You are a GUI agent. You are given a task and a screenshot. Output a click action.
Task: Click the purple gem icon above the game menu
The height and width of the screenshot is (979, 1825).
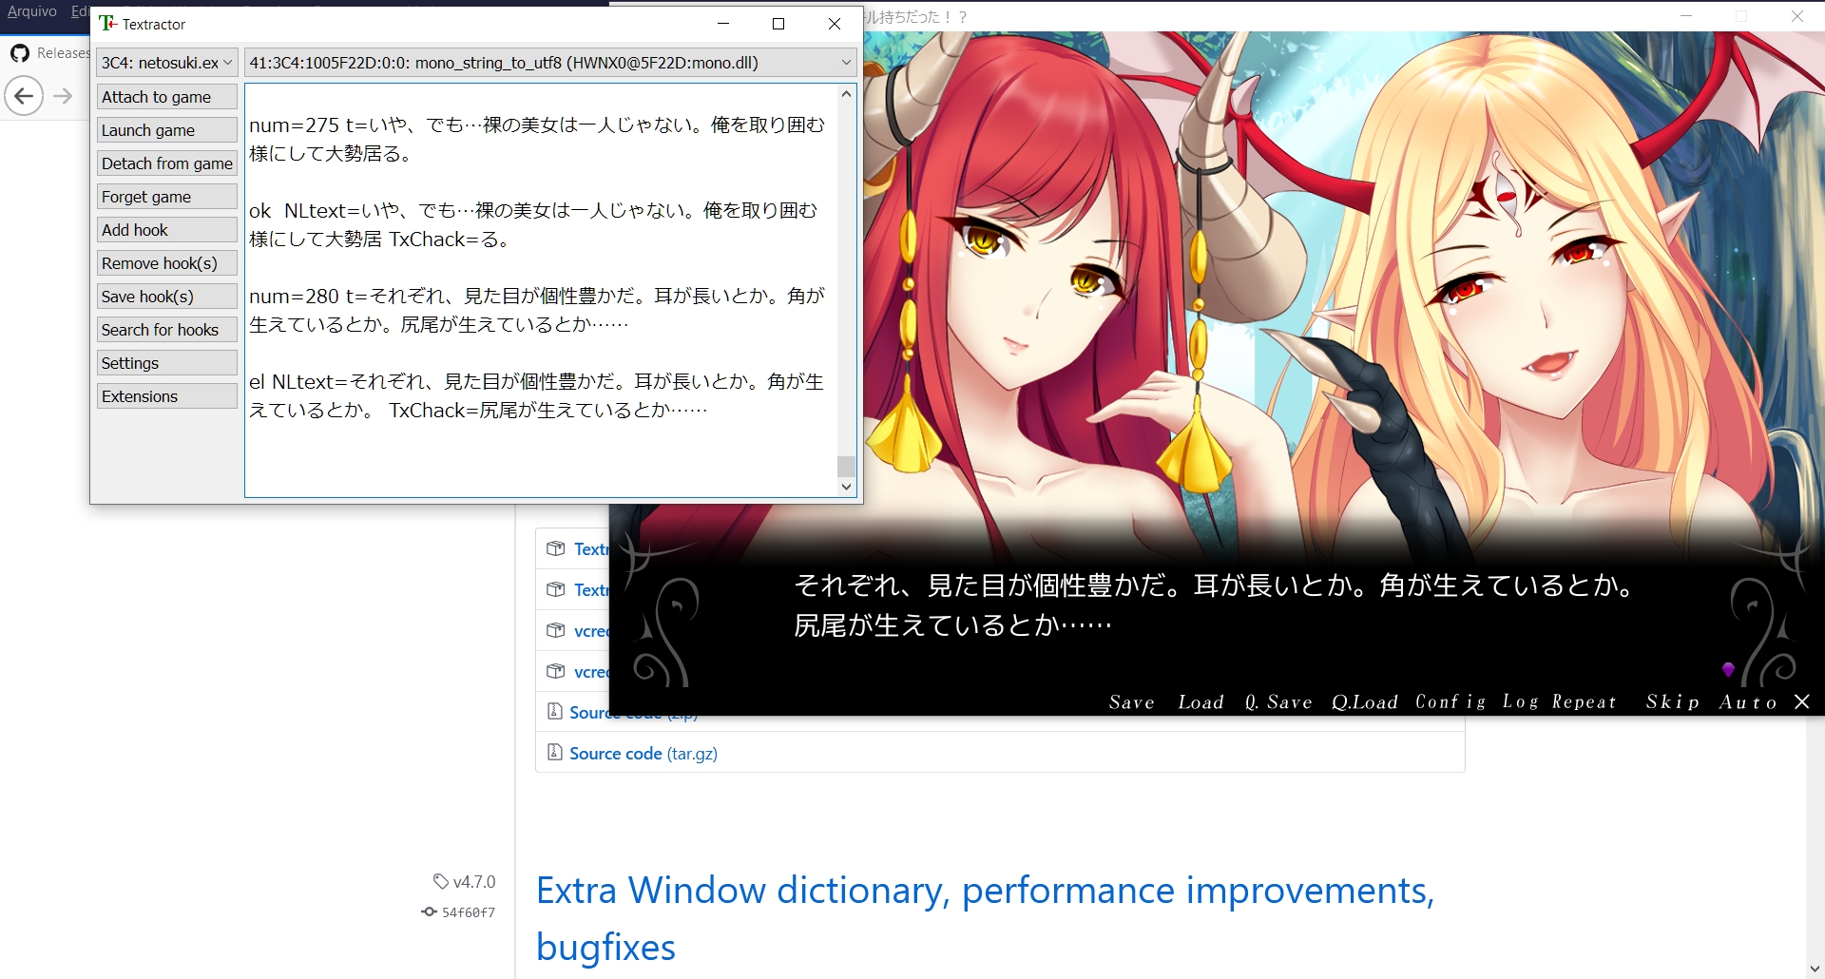(1729, 669)
